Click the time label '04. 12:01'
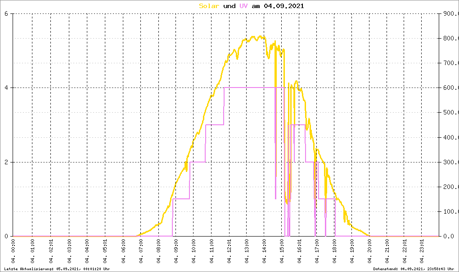Viewport: 459px width, 272px height. pyautogui.click(x=229, y=251)
